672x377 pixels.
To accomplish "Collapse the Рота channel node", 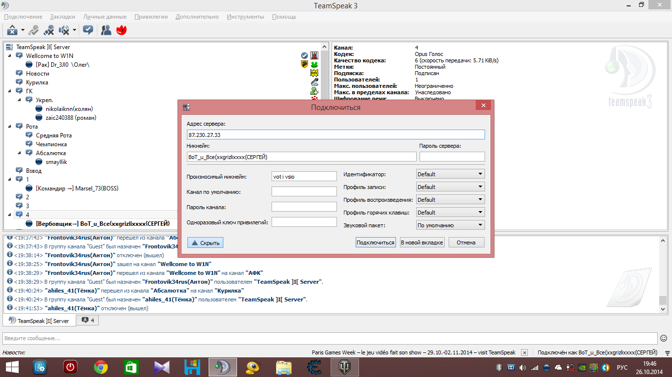I will point(9,127).
